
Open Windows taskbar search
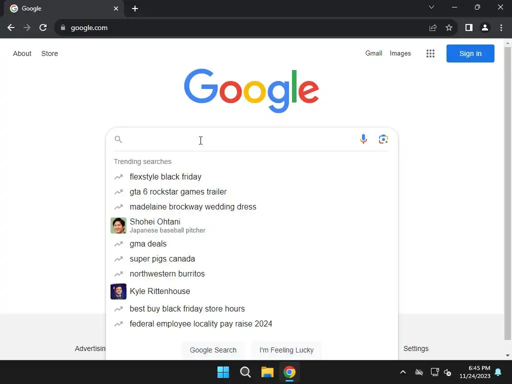click(x=245, y=372)
